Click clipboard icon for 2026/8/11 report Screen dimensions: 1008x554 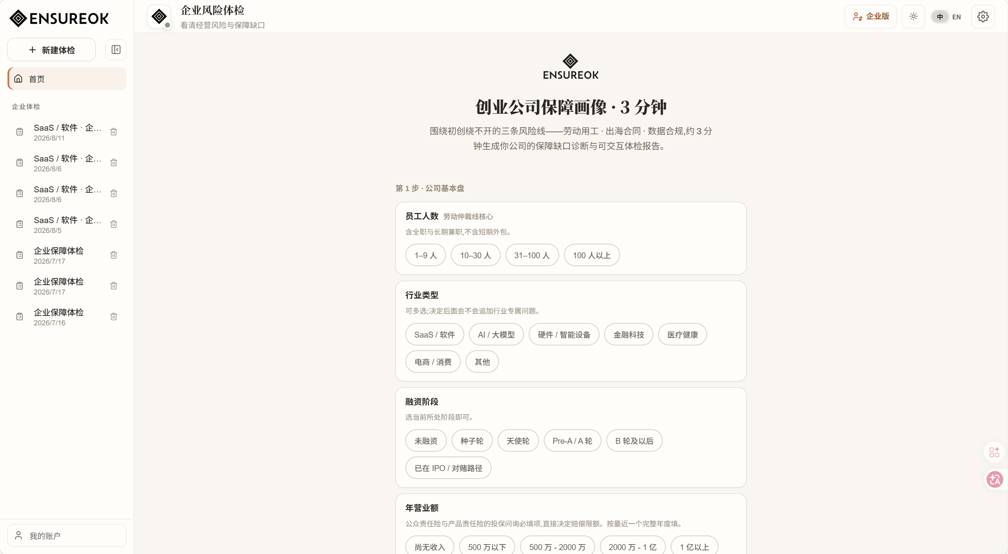coord(19,132)
